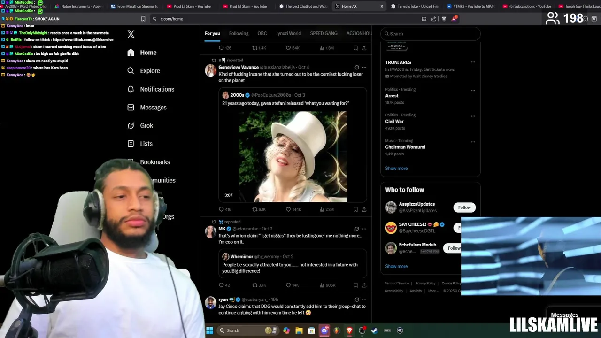Open Grok from the sidebar

[x=140, y=126]
